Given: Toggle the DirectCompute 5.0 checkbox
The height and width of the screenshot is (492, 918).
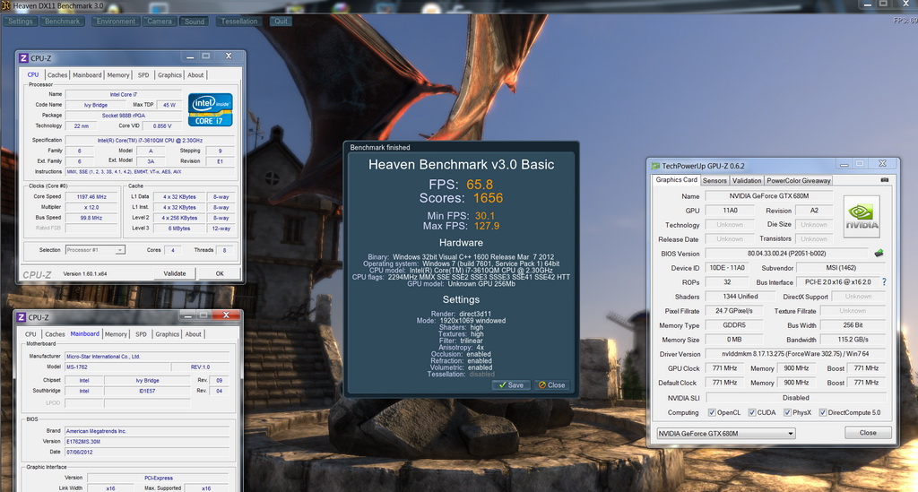Looking at the screenshot, I should click(x=823, y=412).
